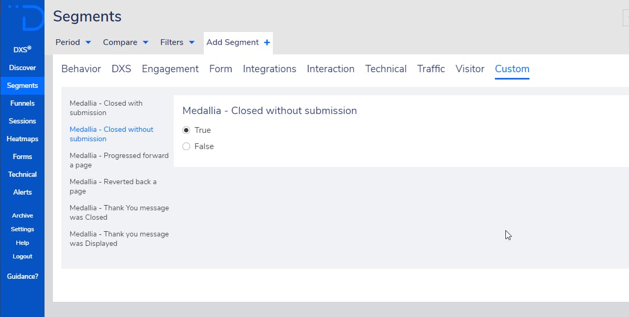Open the Filters dropdown
The image size is (629, 317).
tap(178, 42)
